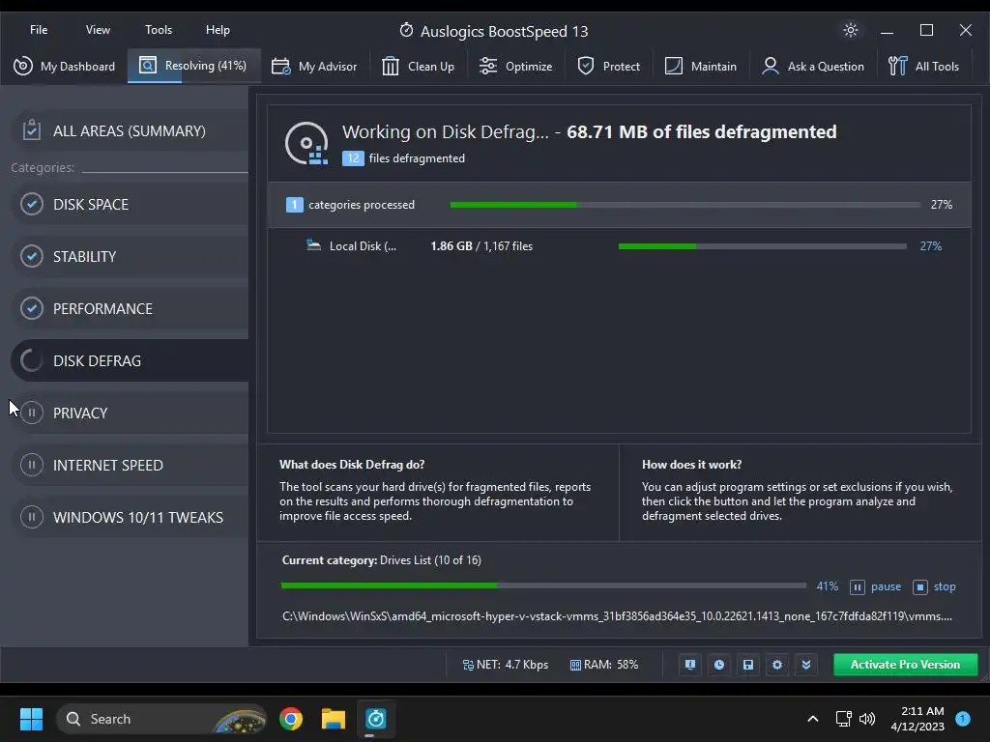Open the File menu
The height and width of the screenshot is (742, 990).
[39, 30]
